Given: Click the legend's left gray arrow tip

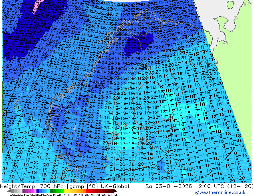Looking at the screenshot, I should point(9,191).
